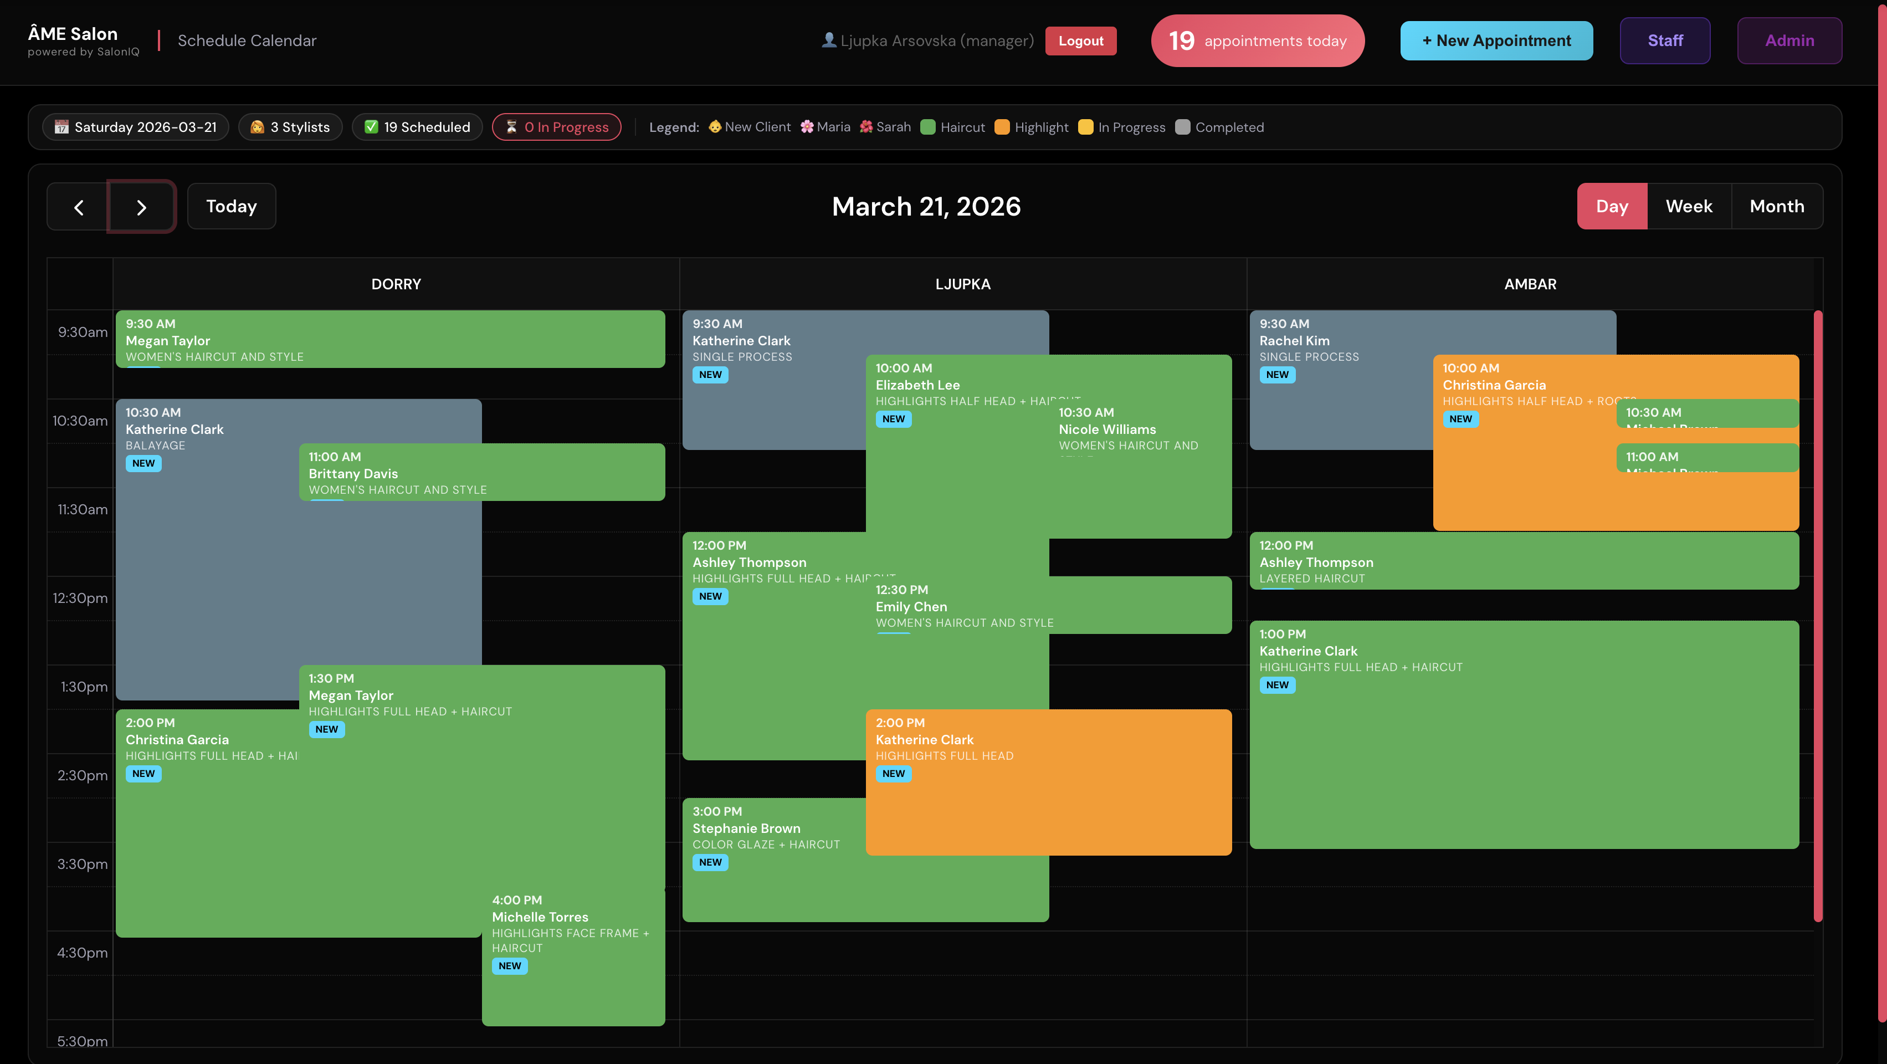Click the calendar icon in the date pill

coord(61,127)
